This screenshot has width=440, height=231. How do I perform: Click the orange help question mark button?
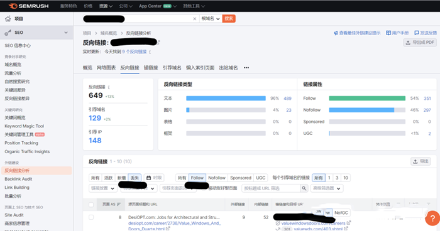pyautogui.click(x=432, y=218)
